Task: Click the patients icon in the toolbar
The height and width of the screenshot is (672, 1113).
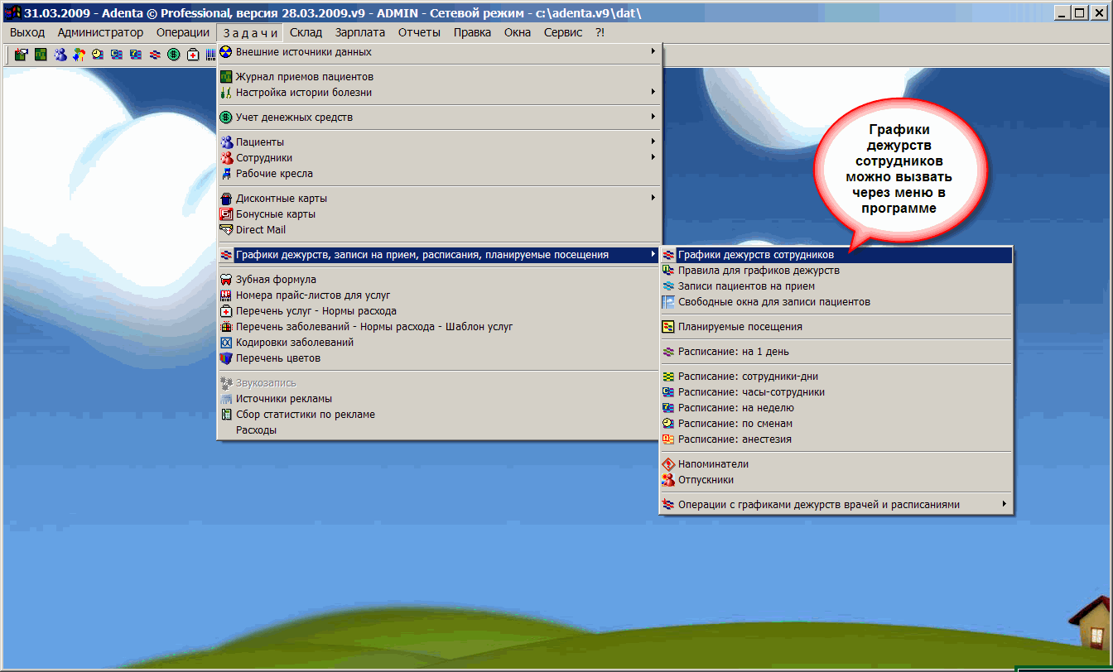Action: 60,55
